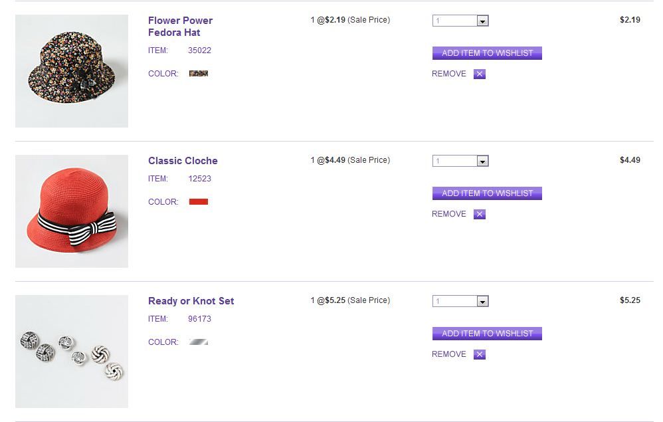Add Ready or Knot Set to wishlist
Screen dimensions: 663x422
[x=487, y=334]
